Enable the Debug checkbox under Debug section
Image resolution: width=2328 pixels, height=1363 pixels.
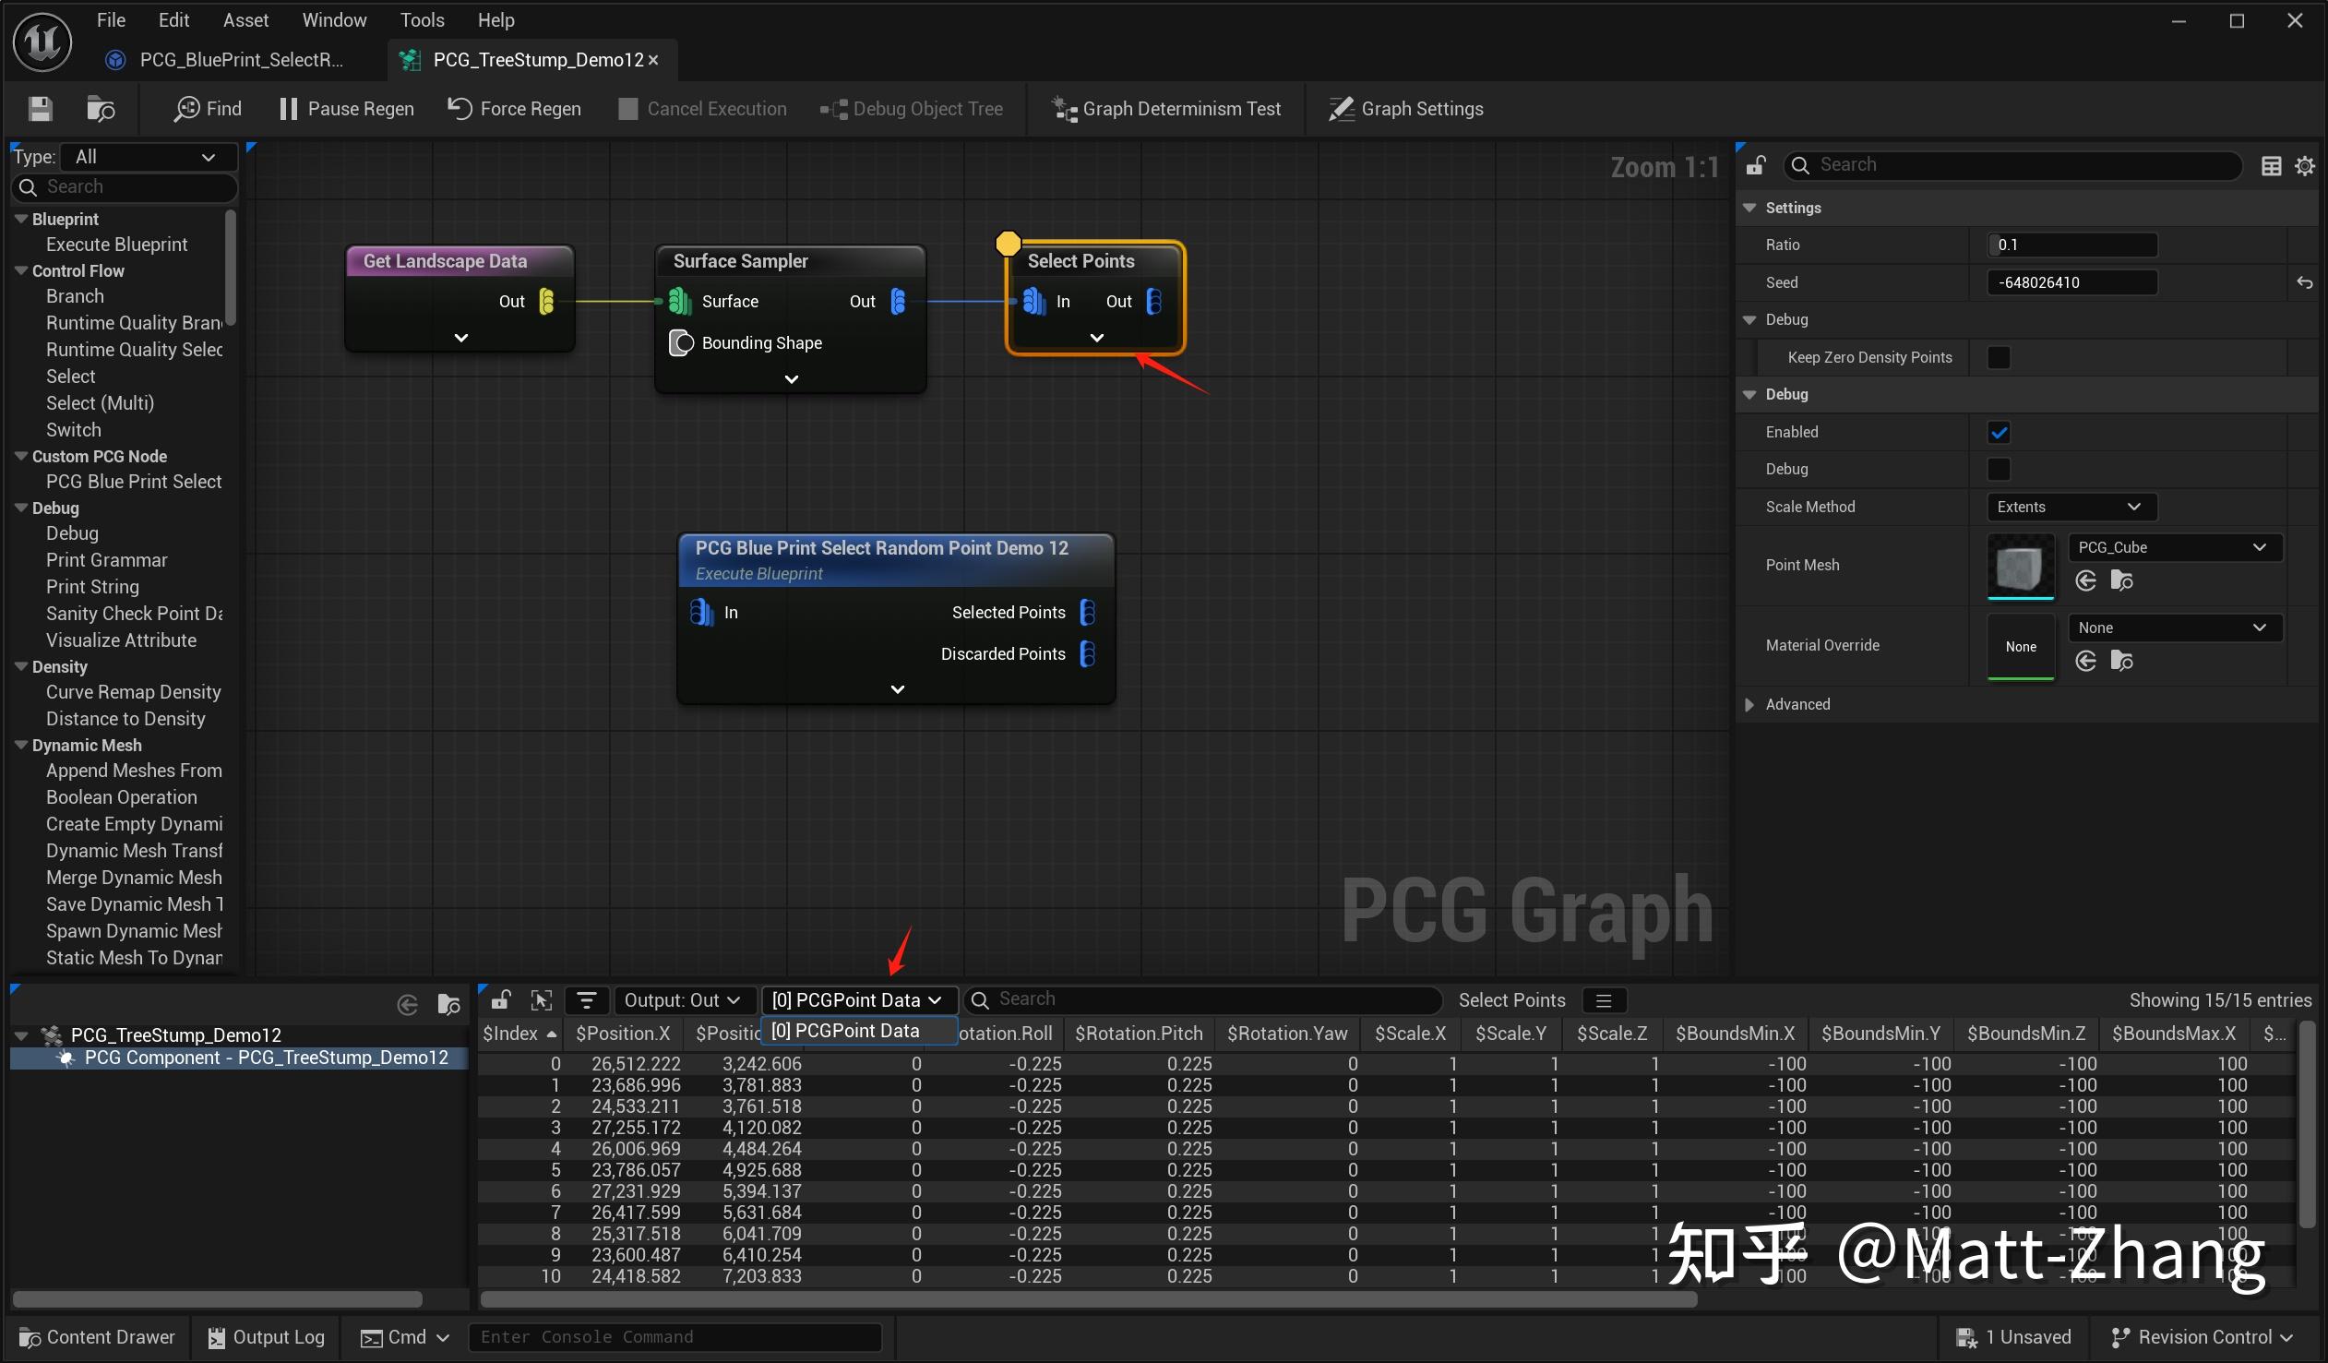[x=1999, y=470]
